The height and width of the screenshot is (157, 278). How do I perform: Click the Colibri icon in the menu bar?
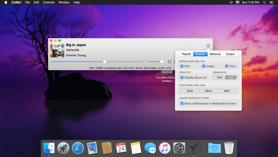point(231,2)
